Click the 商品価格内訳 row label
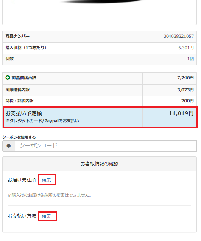201x241 pixels. tap(24, 78)
